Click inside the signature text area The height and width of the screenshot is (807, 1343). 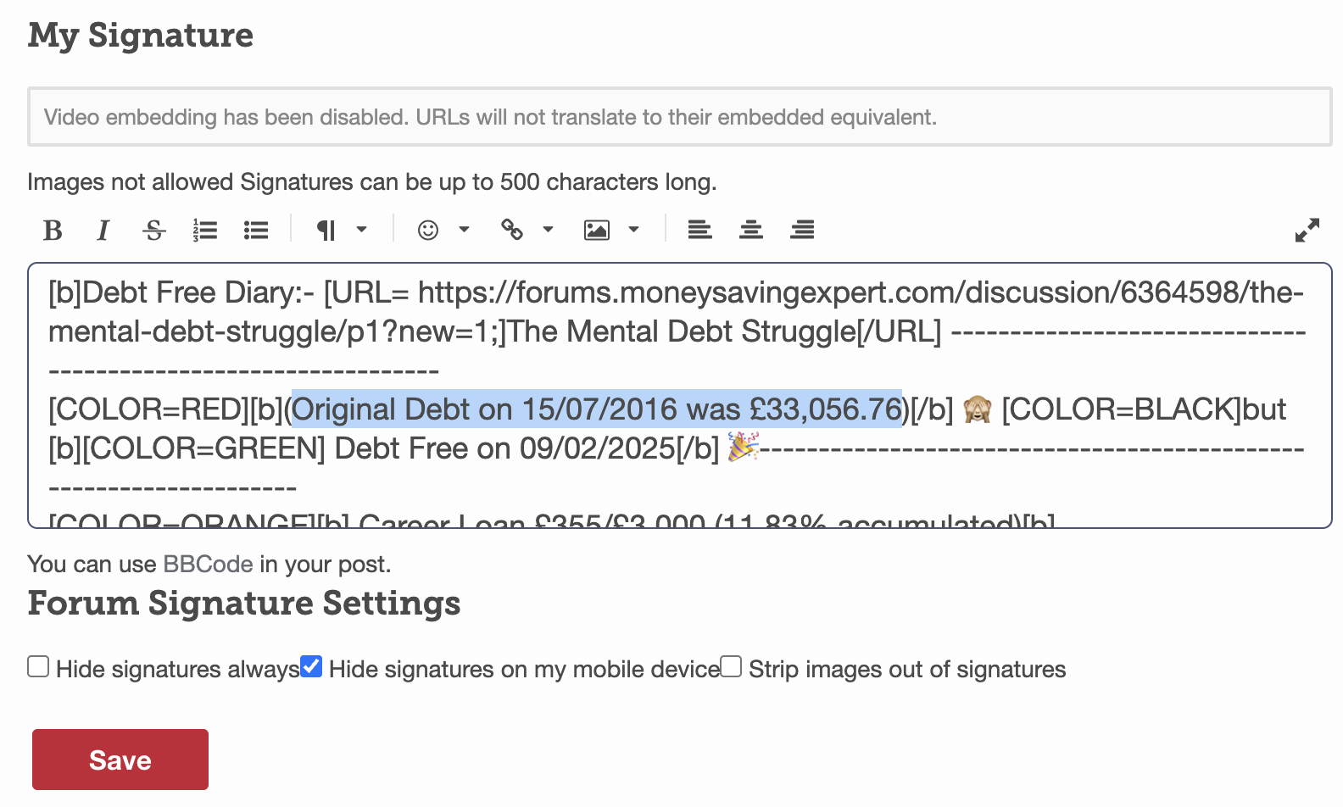(x=679, y=395)
